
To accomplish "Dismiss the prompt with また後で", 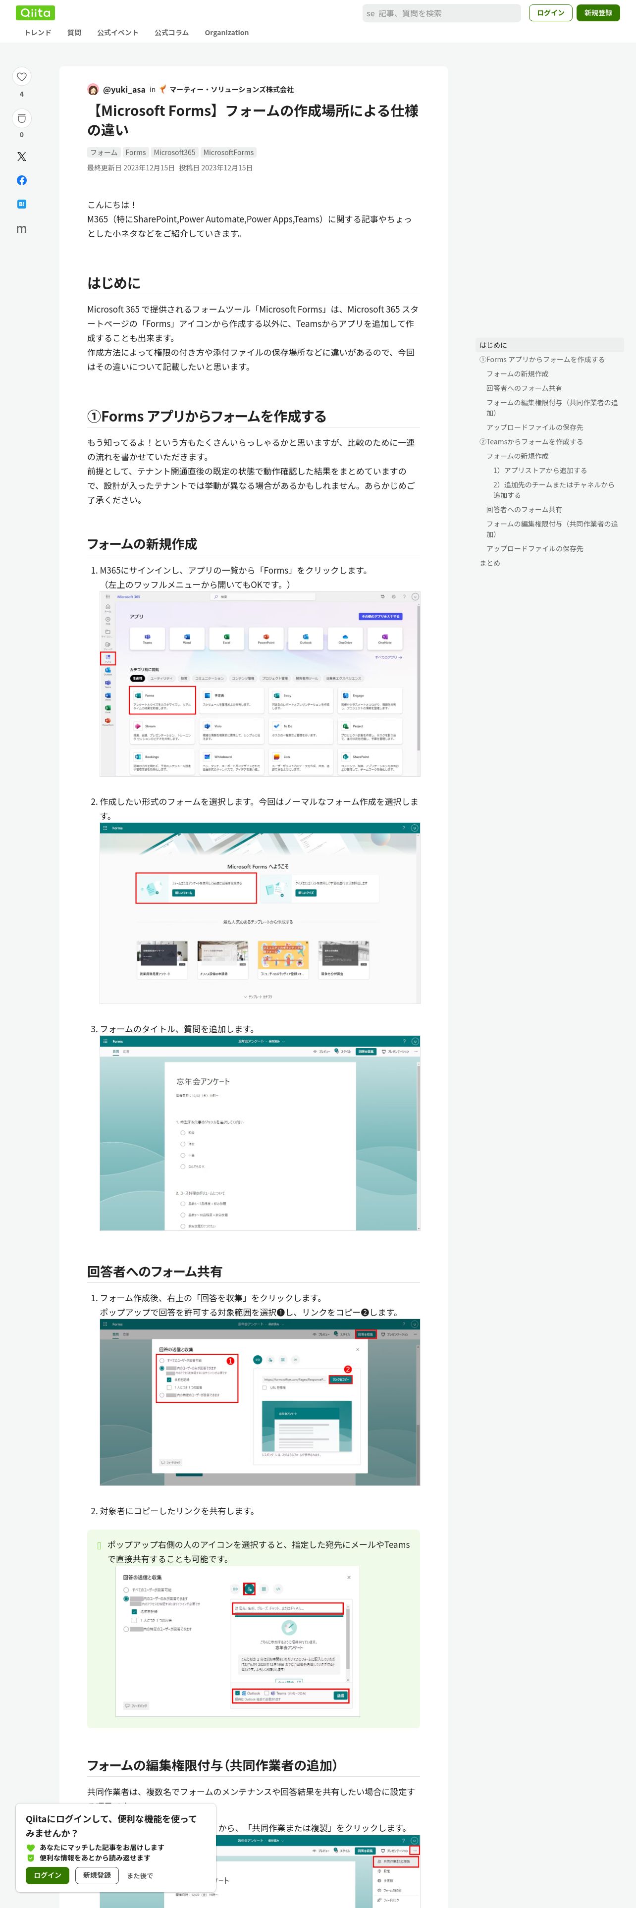I will (140, 1875).
